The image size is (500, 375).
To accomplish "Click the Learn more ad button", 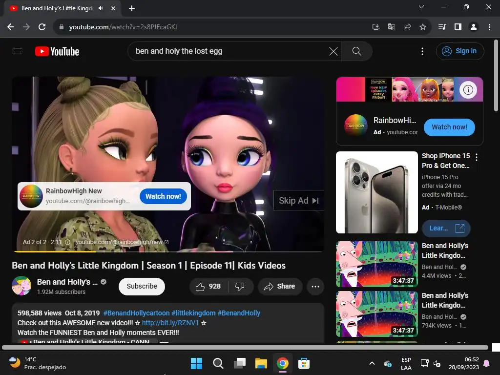I will pyautogui.click(x=446, y=229).
